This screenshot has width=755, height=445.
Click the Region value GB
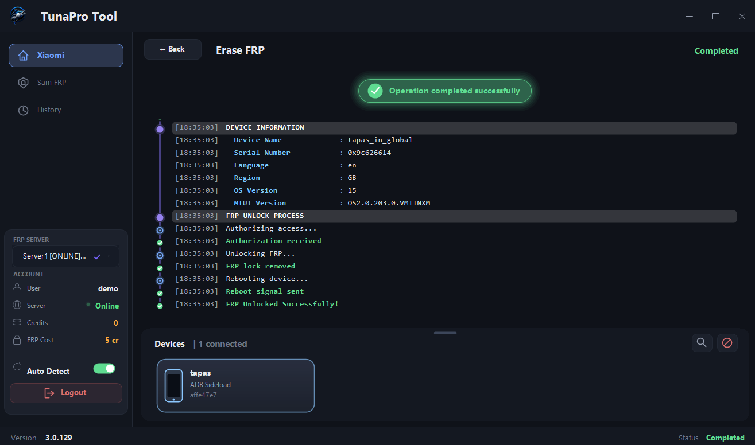click(x=352, y=178)
